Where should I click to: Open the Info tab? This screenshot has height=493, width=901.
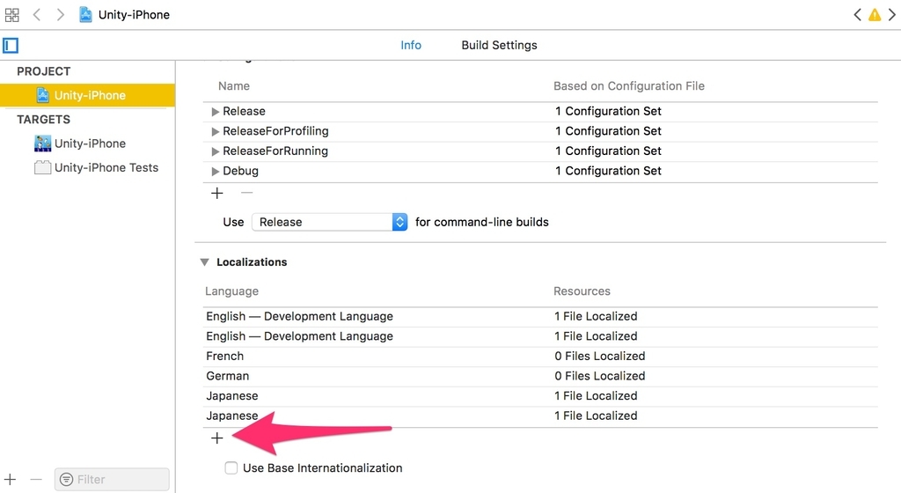pos(411,45)
